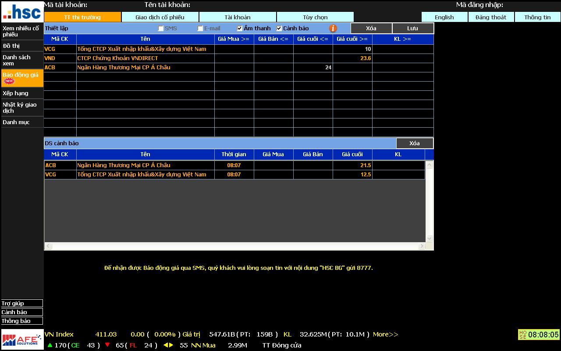Select the ACB row in alert list

tap(234, 165)
